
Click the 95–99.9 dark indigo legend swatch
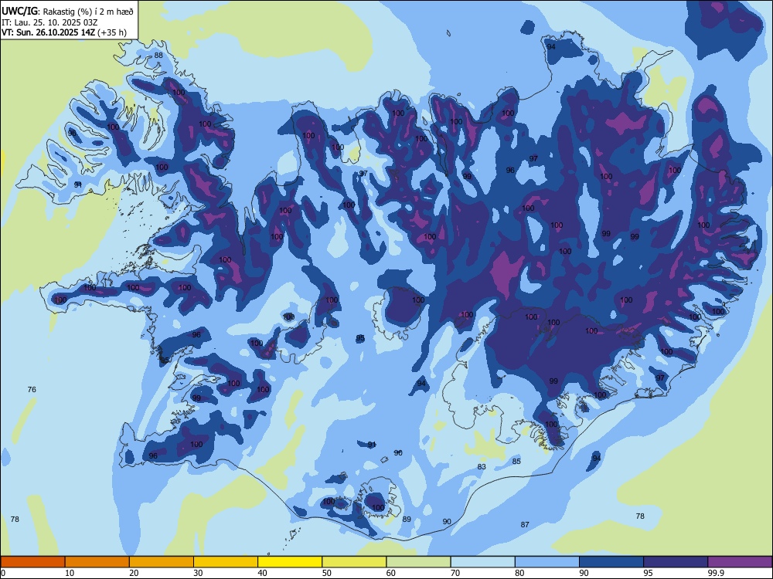coord(676,562)
